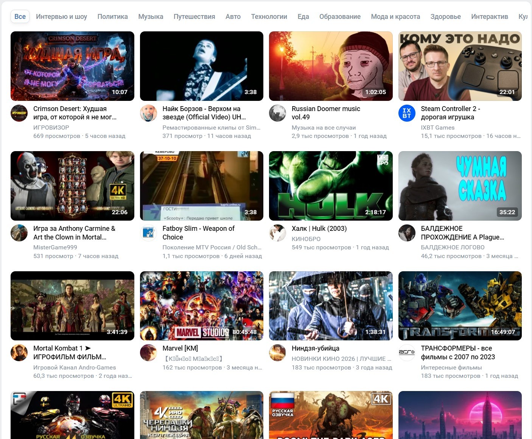Switch to the Музыка tab
The image size is (532, 439).
pos(151,17)
